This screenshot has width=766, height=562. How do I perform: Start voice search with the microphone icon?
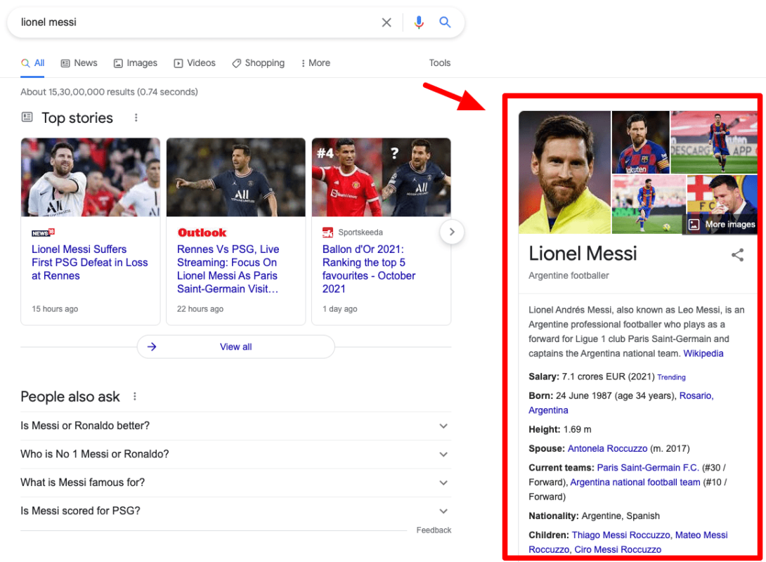point(419,22)
